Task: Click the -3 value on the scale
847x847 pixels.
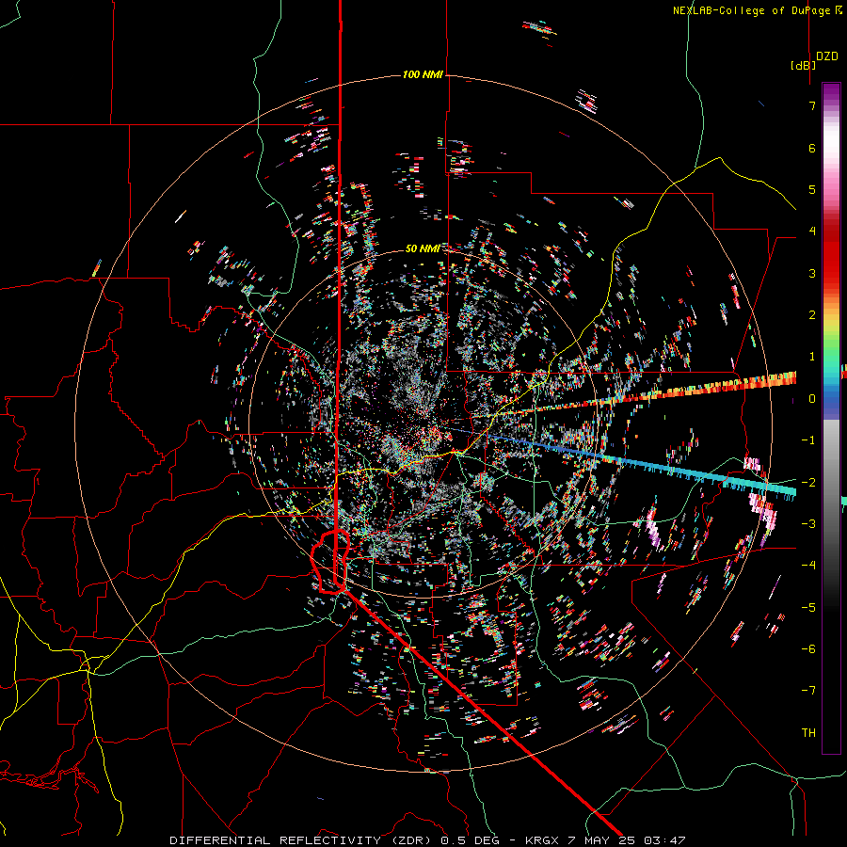Action: point(808,524)
